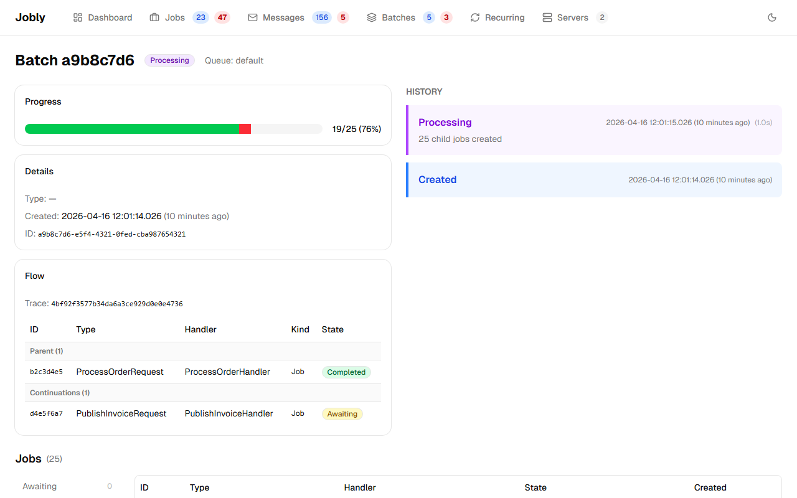Screen dimensions: 797x498
Task: Click the red failed batches badge 3
Action: [446, 17]
